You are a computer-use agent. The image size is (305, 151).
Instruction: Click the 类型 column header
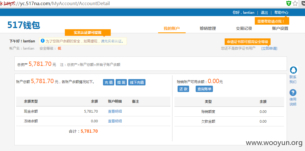tap(208, 102)
